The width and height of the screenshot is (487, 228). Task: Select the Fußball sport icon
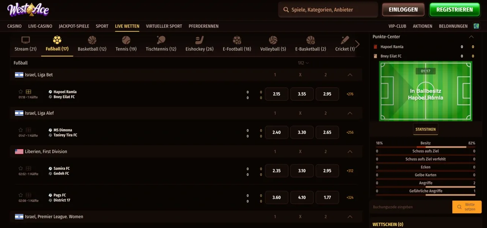click(x=57, y=40)
